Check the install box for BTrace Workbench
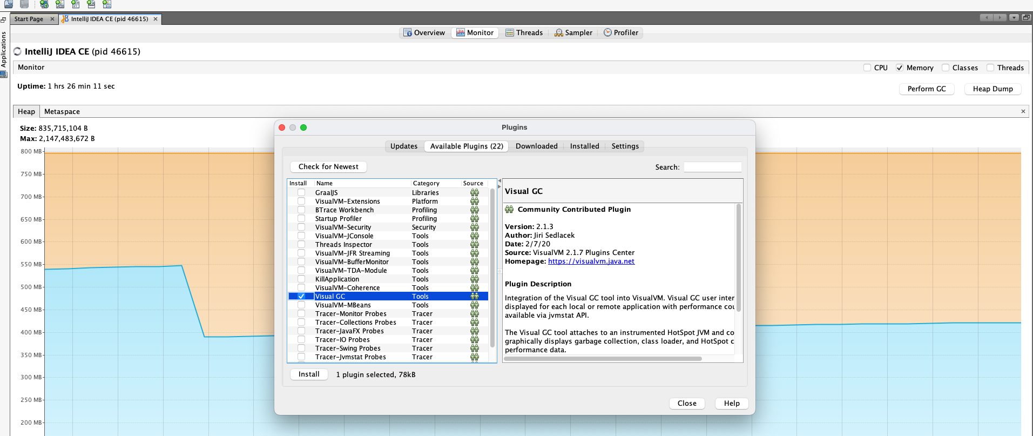1033x436 pixels. [x=301, y=210]
